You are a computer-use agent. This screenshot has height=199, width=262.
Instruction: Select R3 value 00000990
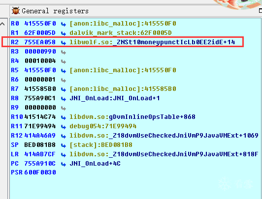(40, 52)
